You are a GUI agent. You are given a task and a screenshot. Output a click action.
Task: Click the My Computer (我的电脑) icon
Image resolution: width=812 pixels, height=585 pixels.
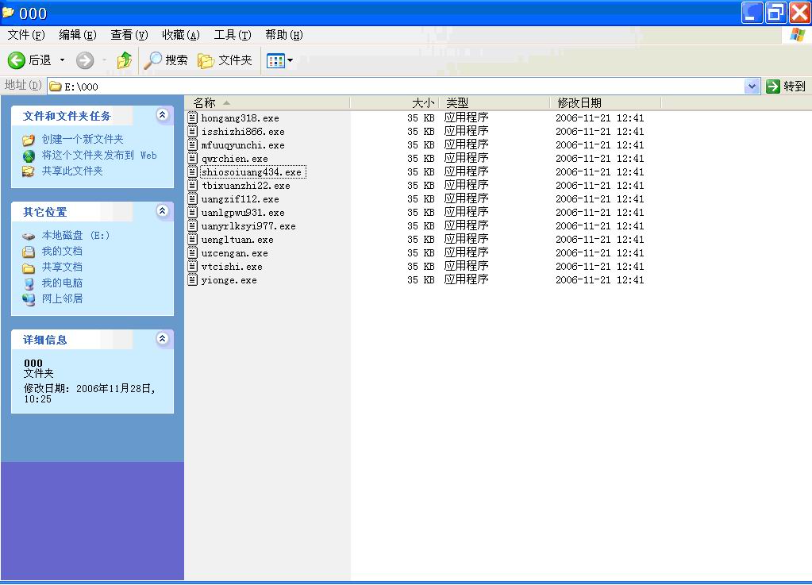point(29,283)
